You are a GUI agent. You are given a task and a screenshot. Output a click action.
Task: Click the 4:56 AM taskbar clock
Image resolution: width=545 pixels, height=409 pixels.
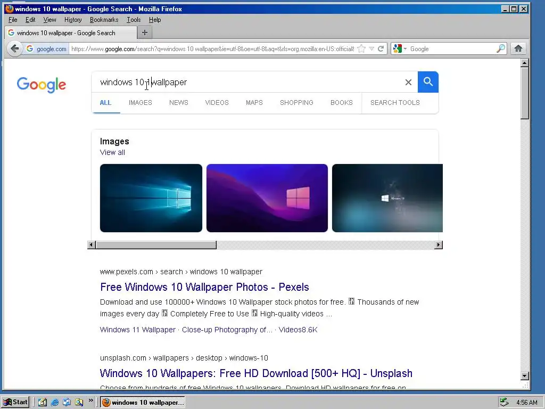click(526, 403)
